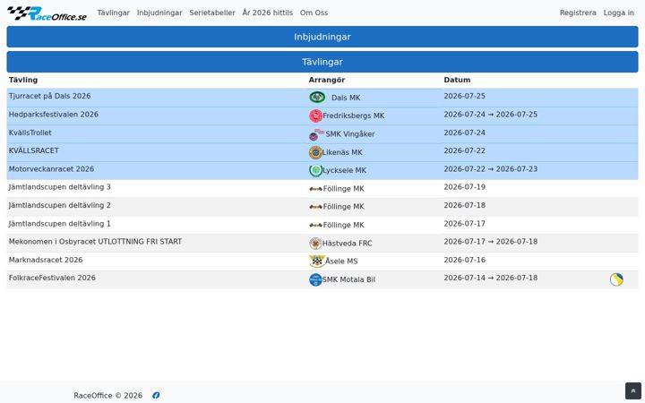645x403 pixels.
Task: Open the Om Oss page
Action: tap(314, 13)
